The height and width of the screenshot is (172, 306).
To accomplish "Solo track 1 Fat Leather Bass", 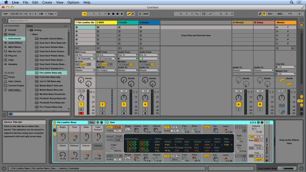I will coord(81,109).
